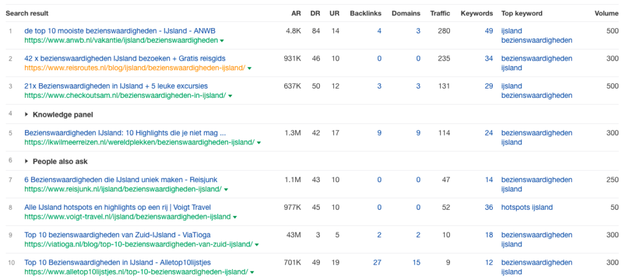The height and width of the screenshot is (280, 626).
Task: Open dropdown arrow next to anwb.nl URL
Action: tap(221, 41)
